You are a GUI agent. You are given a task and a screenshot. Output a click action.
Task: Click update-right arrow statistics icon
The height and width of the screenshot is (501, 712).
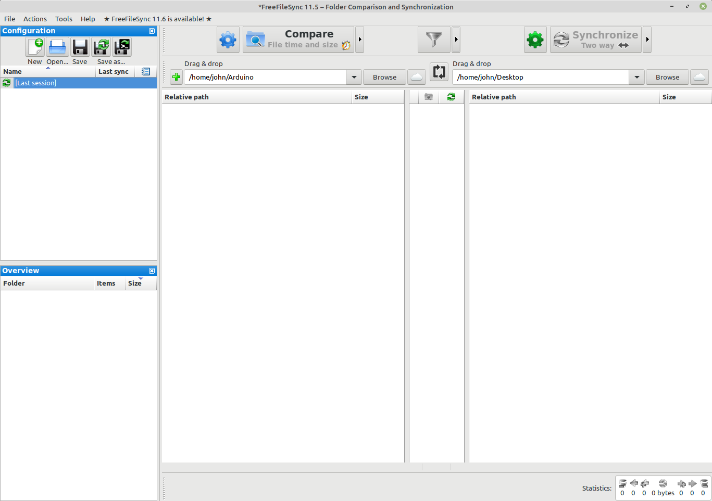pos(693,483)
